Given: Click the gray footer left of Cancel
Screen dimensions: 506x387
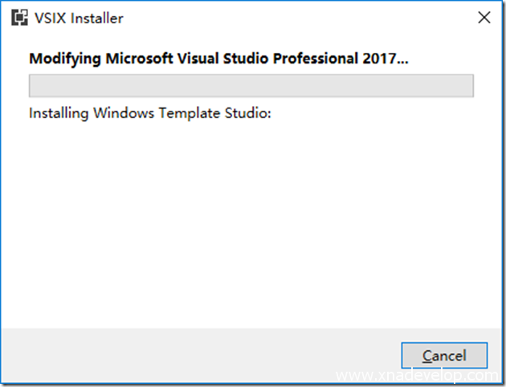Looking at the screenshot, I should pos(201,355).
